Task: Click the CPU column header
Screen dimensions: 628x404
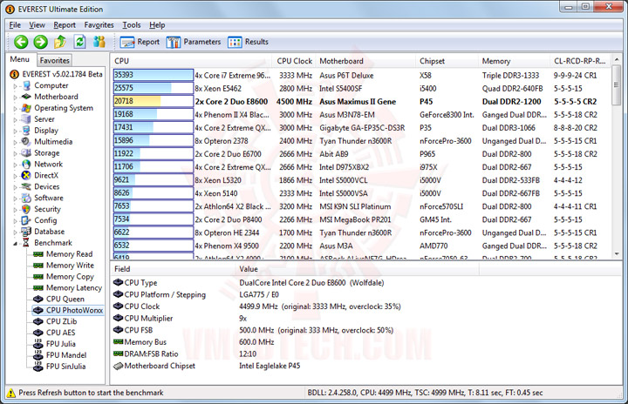Action: [191, 61]
